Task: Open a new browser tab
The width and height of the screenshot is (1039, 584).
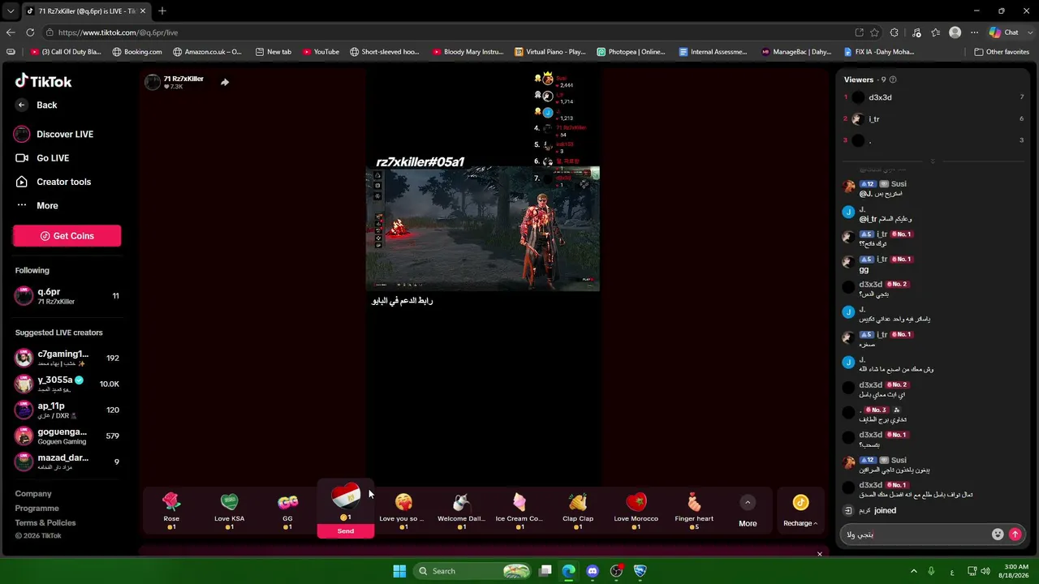Action: pos(162,11)
